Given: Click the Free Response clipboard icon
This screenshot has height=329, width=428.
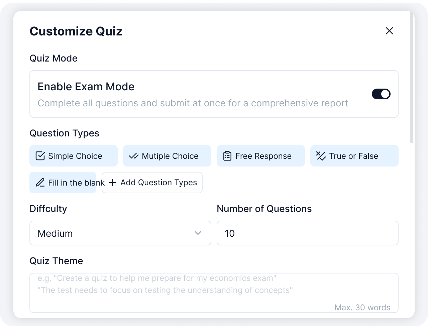Looking at the screenshot, I should [x=227, y=156].
